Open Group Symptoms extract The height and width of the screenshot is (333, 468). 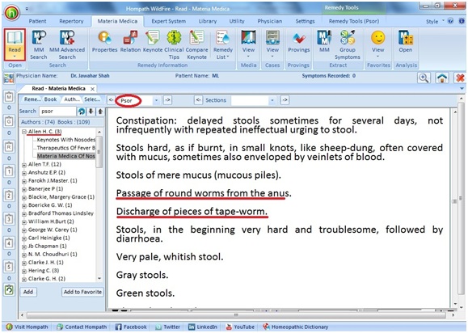[348, 44]
